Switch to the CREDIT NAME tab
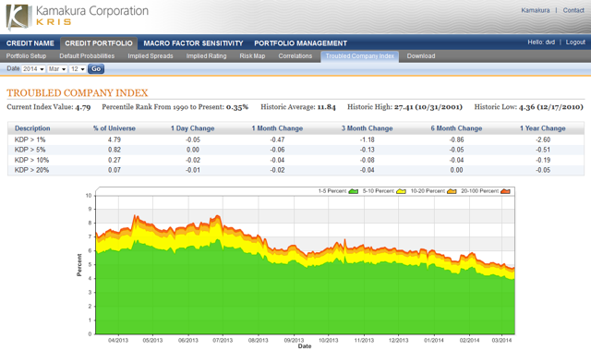591x351 pixels. click(30, 43)
